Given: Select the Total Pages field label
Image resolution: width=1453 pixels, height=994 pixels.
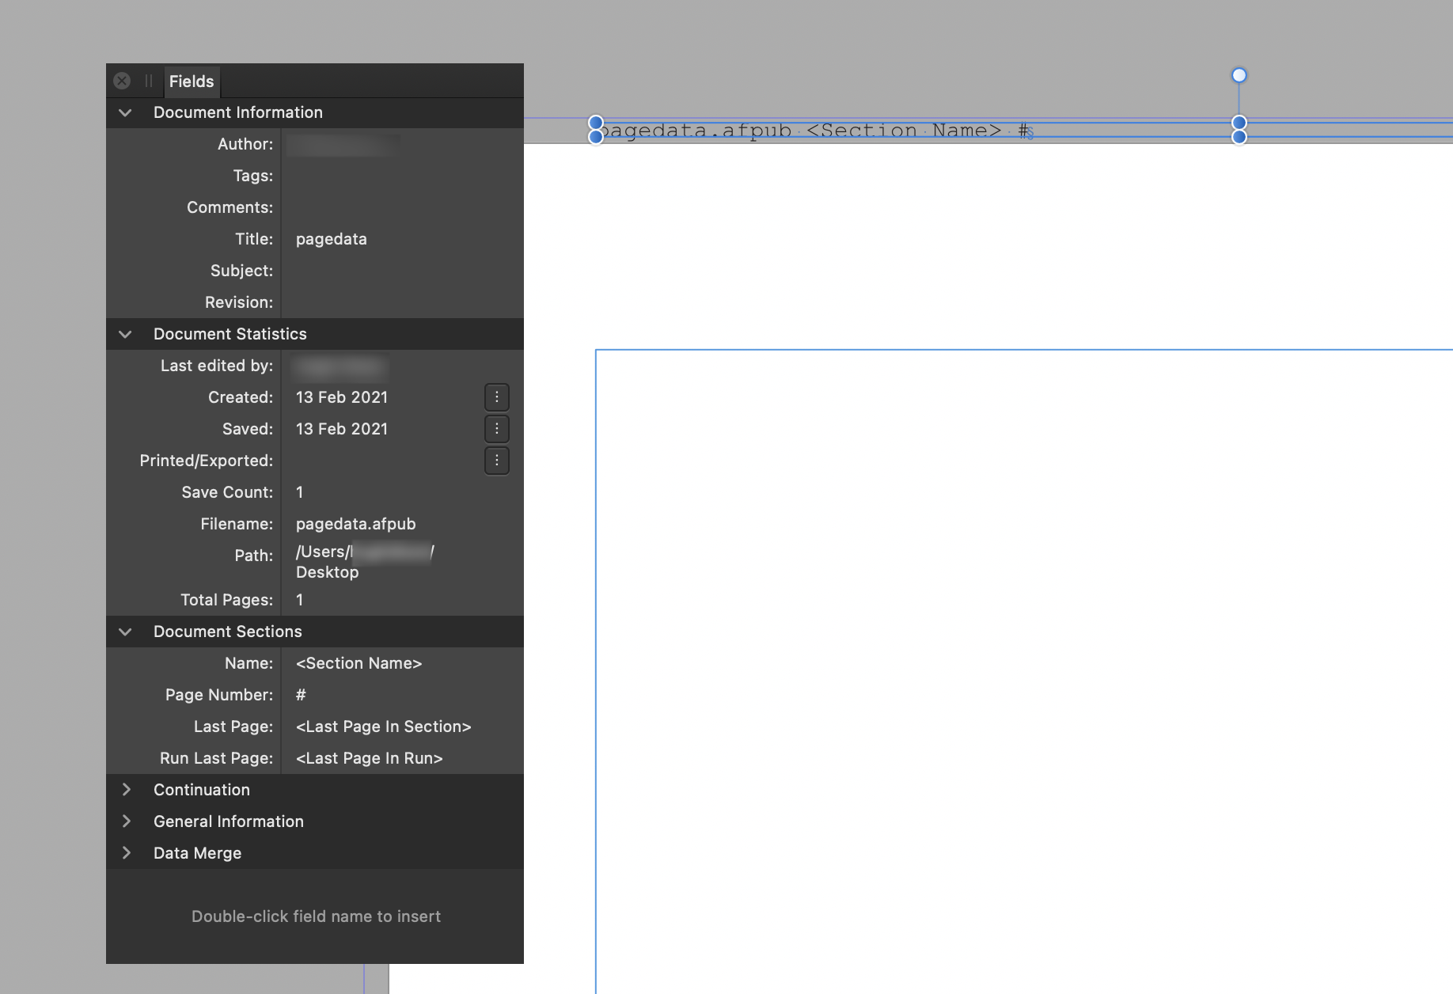Looking at the screenshot, I should pyautogui.click(x=227, y=600).
